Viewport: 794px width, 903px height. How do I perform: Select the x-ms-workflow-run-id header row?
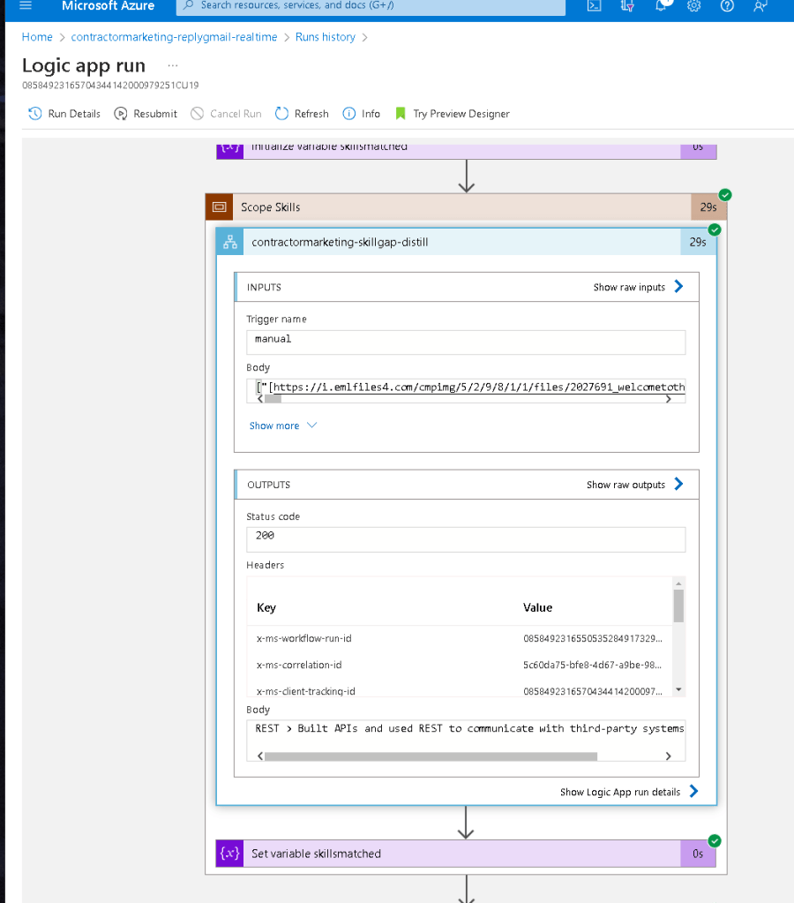tap(460, 638)
